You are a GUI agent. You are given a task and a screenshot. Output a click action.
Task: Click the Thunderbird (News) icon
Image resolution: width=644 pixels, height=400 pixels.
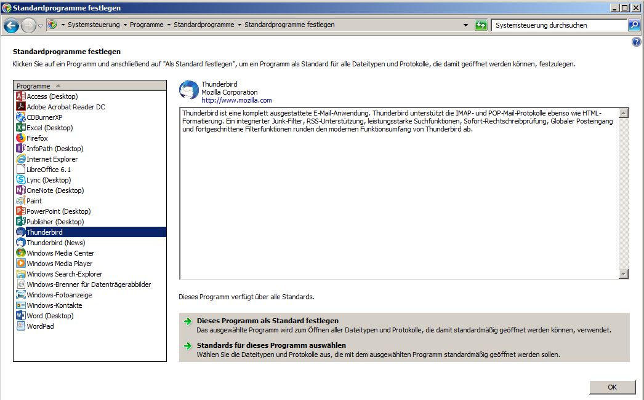[x=20, y=243]
